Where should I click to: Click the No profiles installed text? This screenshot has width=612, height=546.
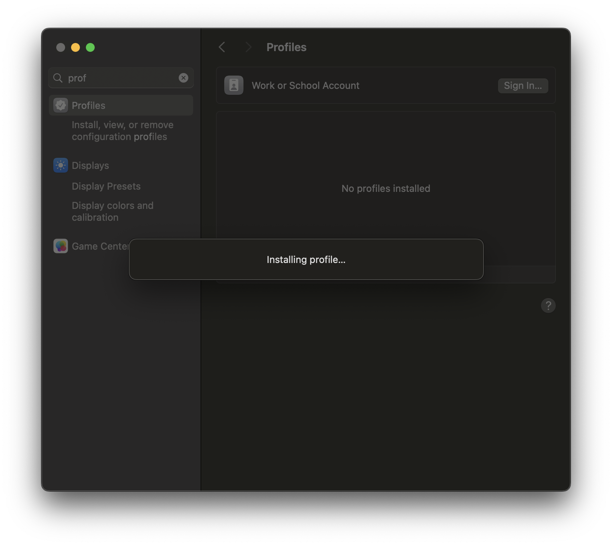386,189
